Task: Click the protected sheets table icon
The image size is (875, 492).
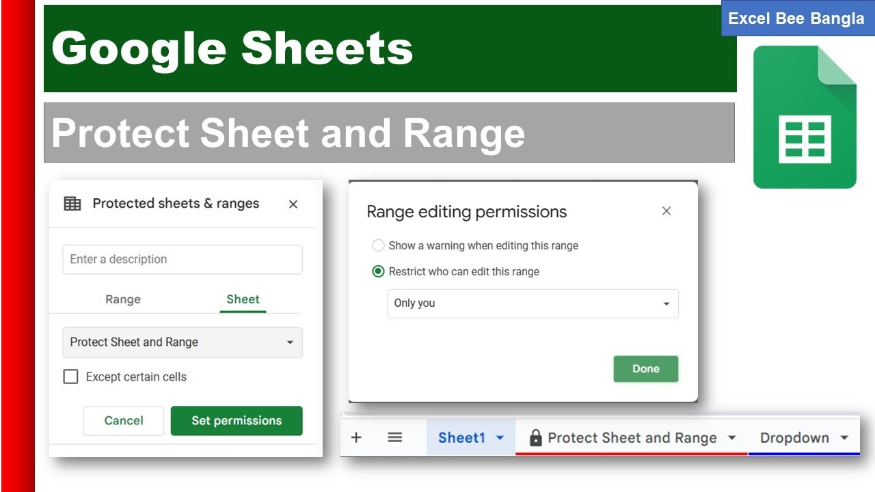Action: (x=72, y=204)
